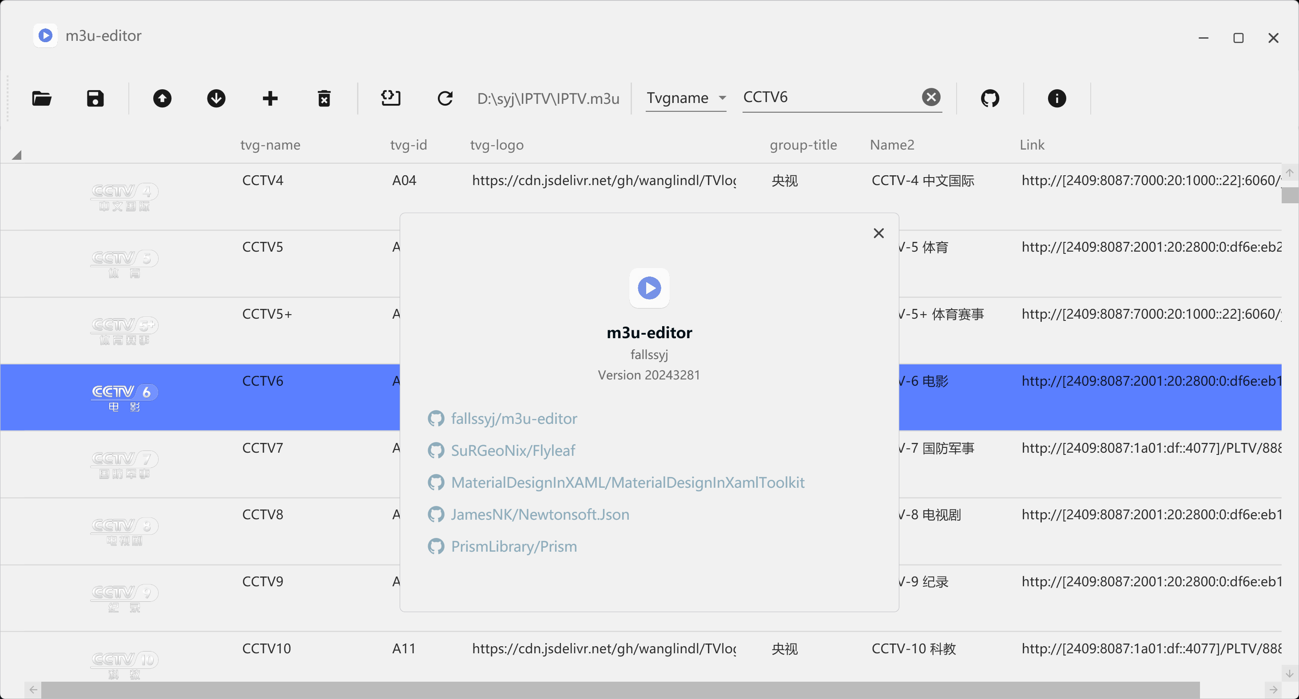
Task: Open the JamesNK/Newtonsoft.Json link
Action: [x=540, y=514]
